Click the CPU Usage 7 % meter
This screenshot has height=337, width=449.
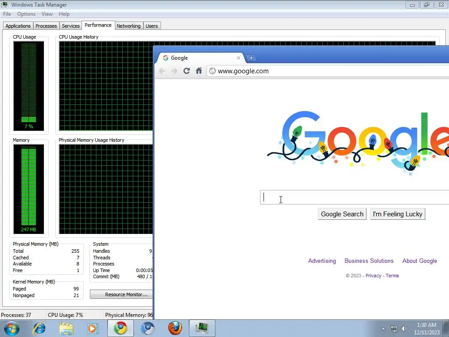[29, 86]
